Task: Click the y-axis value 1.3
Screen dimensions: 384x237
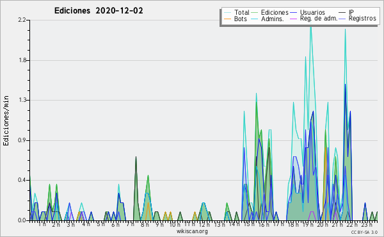Action: click(22, 100)
